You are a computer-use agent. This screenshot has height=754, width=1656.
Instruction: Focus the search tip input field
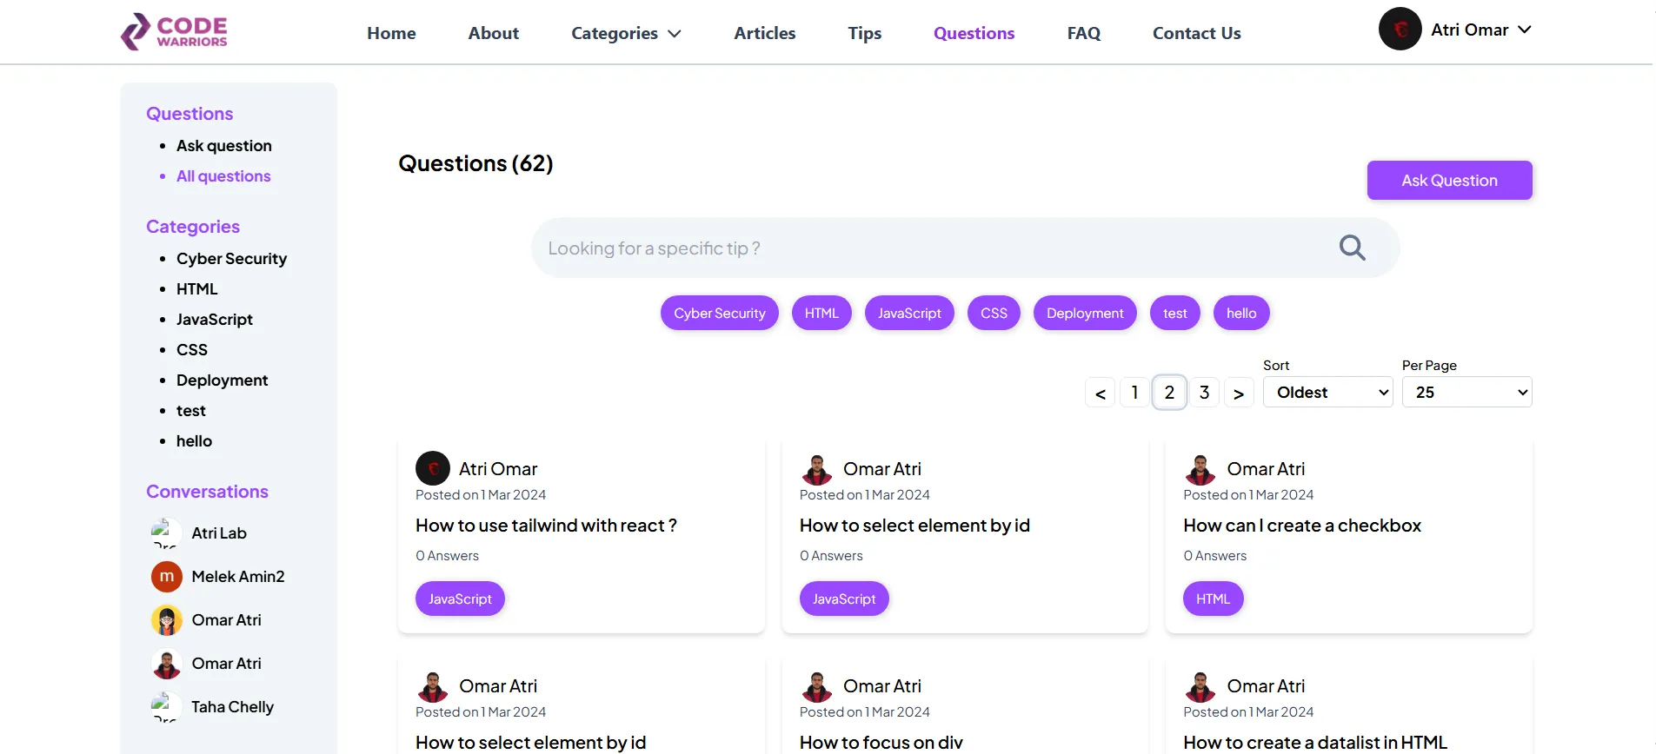coord(930,248)
